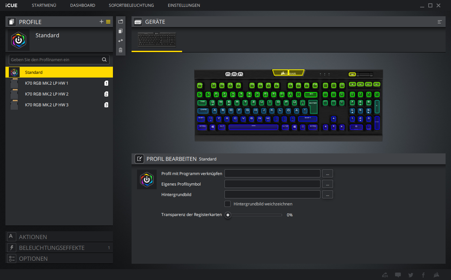This screenshot has height=280, width=451.
Task: Open Sofortbeleuchtung in the top bar
Action: [x=132, y=5]
